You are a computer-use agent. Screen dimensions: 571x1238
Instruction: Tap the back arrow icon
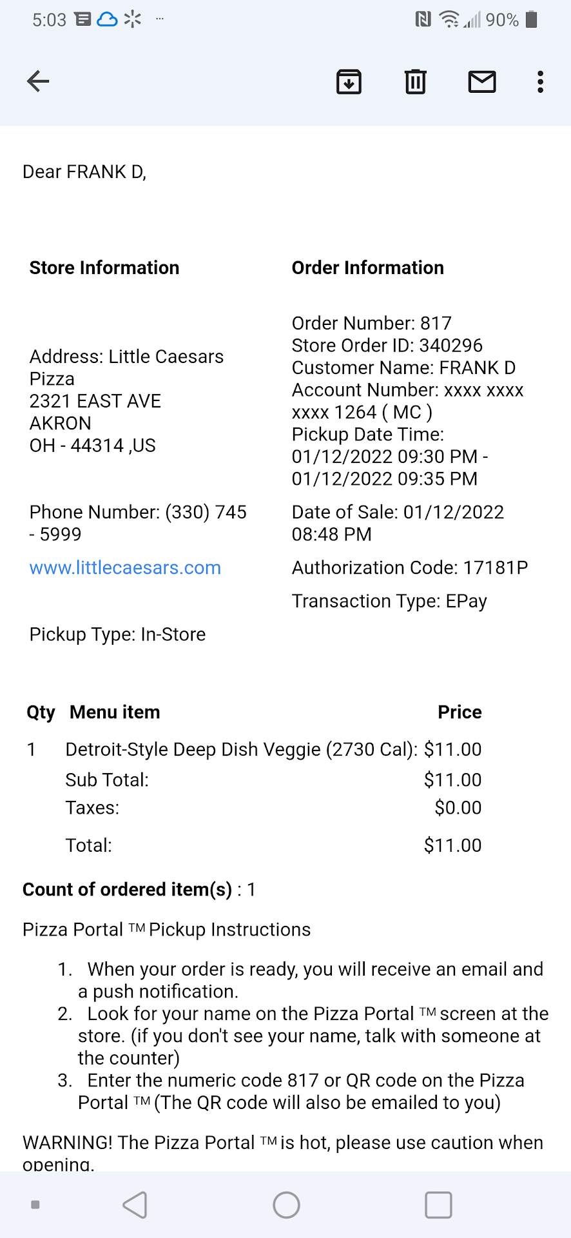click(38, 81)
